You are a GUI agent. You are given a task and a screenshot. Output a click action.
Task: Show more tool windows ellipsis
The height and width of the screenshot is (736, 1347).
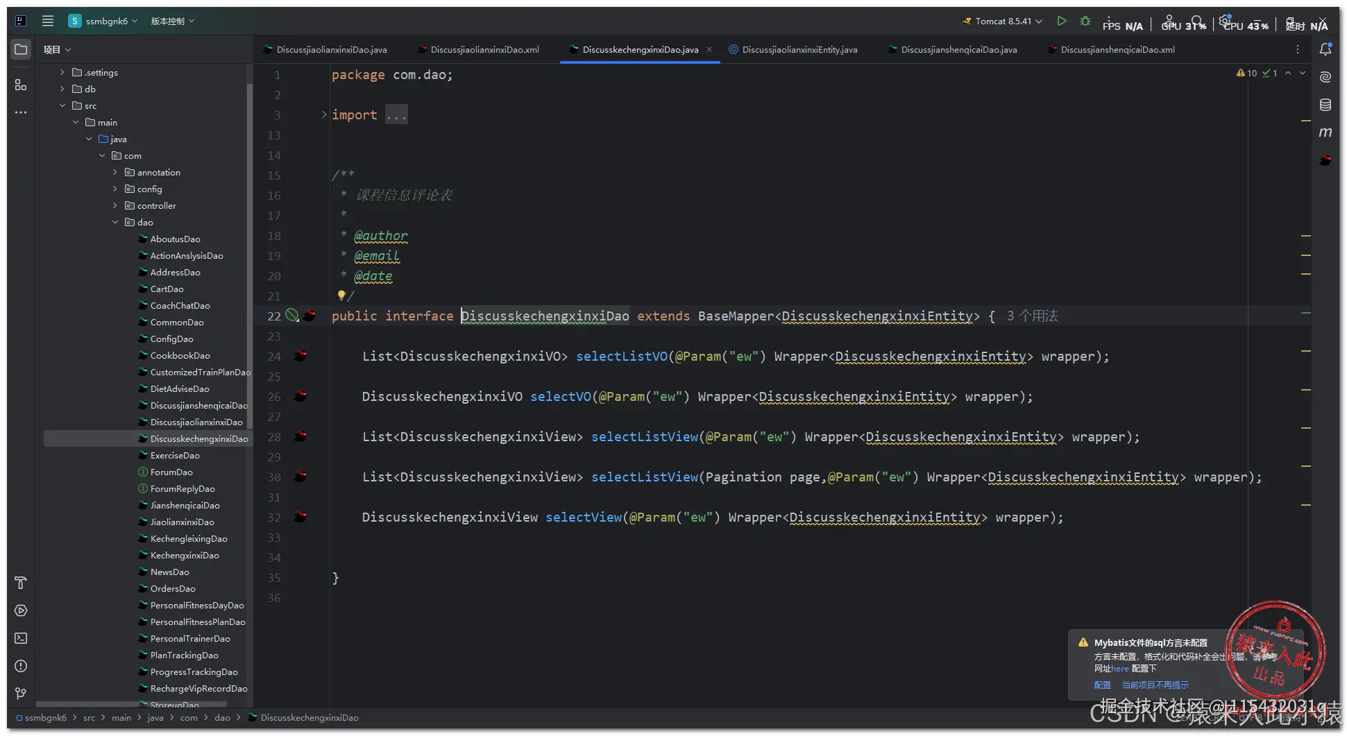[x=21, y=112]
